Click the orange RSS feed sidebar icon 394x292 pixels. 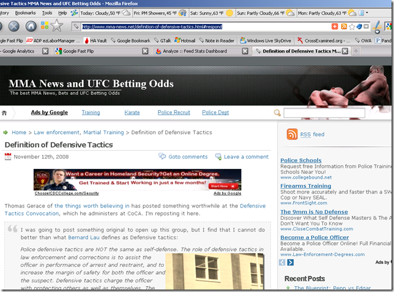[292, 134]
